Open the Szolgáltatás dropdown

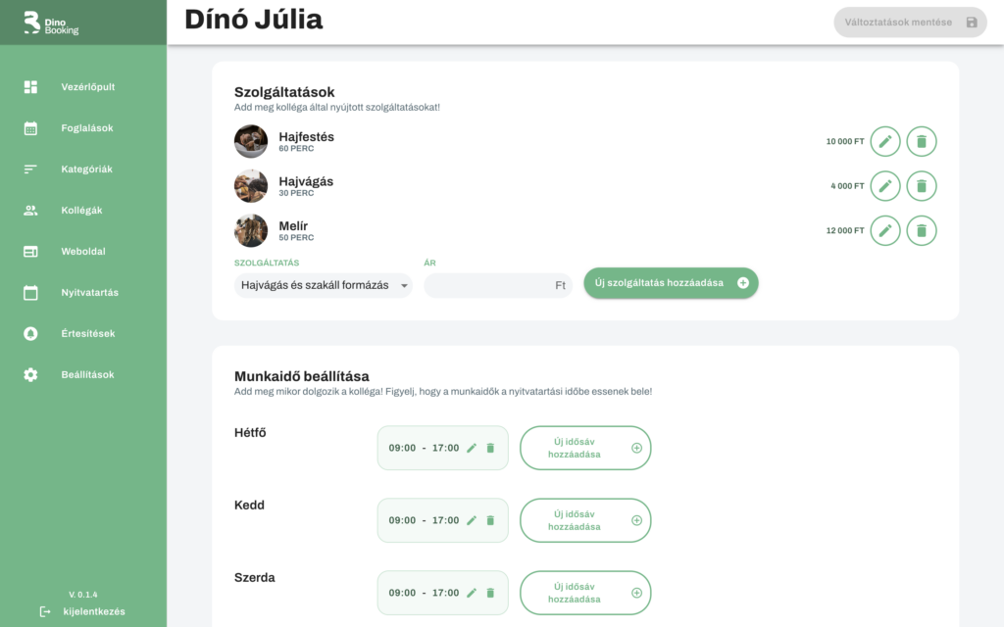pos(323,285)
